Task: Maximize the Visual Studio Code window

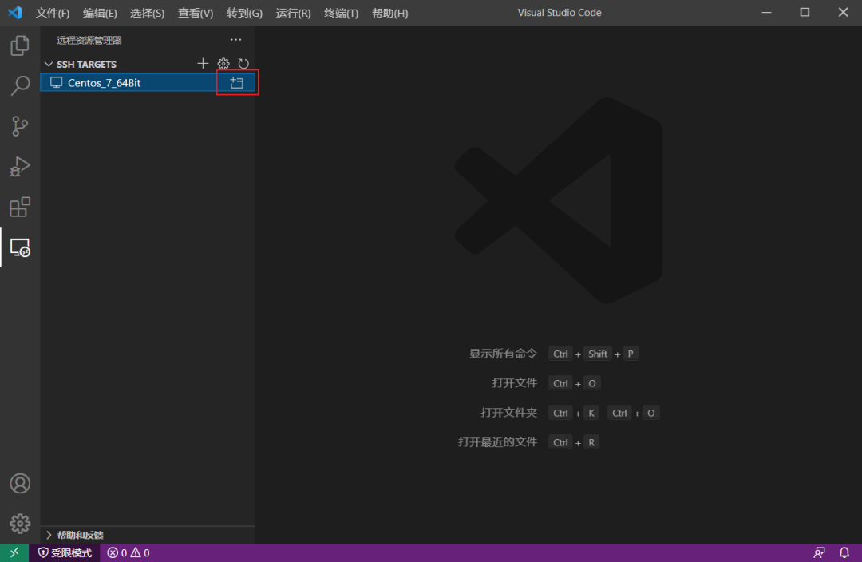Action: tap(805, 12)
